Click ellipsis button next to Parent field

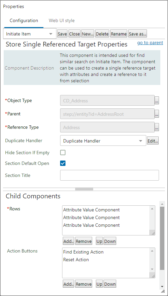[157, 114]
